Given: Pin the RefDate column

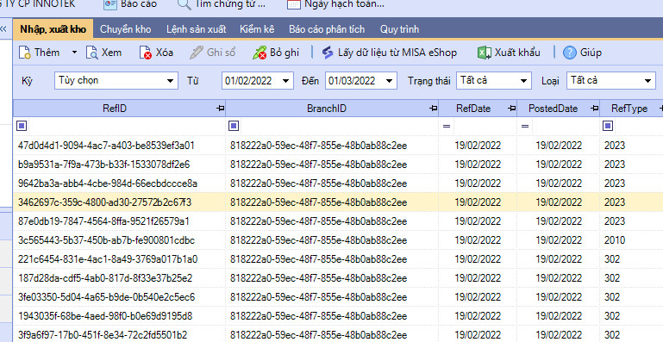Looking at the screenshot, I should (511, 109).
